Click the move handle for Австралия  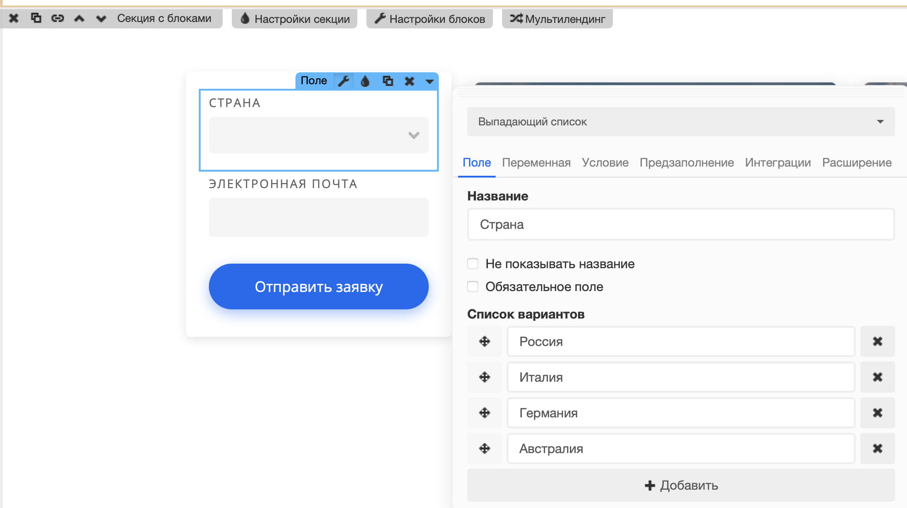pos(485,449)
